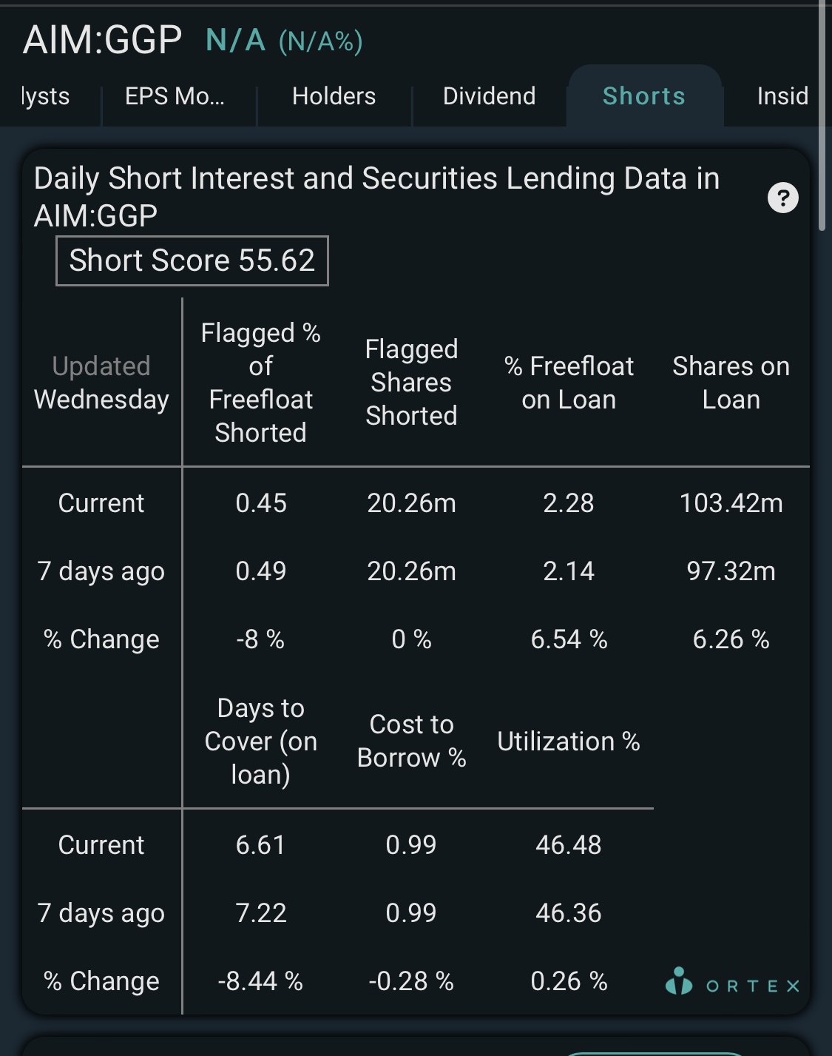Image resolution: width=832 pixels, height=1056 pixels.
Task: Select Flagged % of Freefloat Shorted header
Action: (x=260, y=383)
